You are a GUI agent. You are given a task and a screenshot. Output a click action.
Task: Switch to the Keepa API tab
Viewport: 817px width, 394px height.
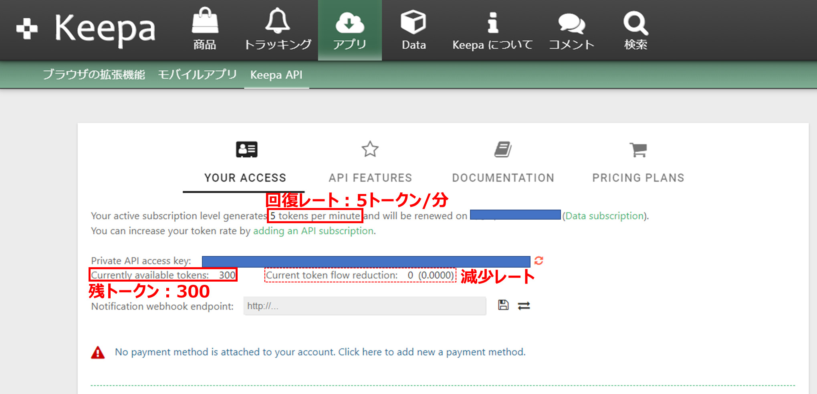point(276,75)
